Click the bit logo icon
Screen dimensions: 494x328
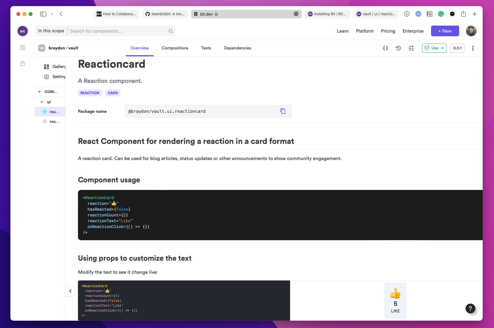click(x=23, y=31)
